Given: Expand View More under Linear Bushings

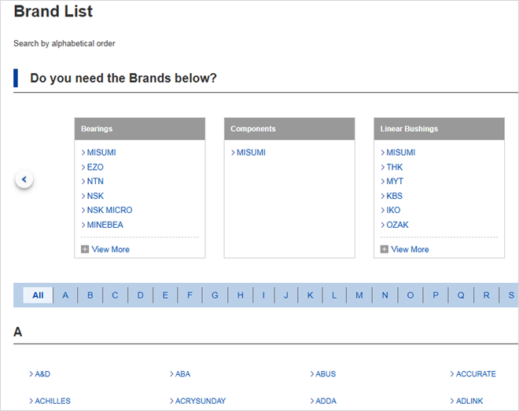Looking at the screenshot, I should (409, 249).
